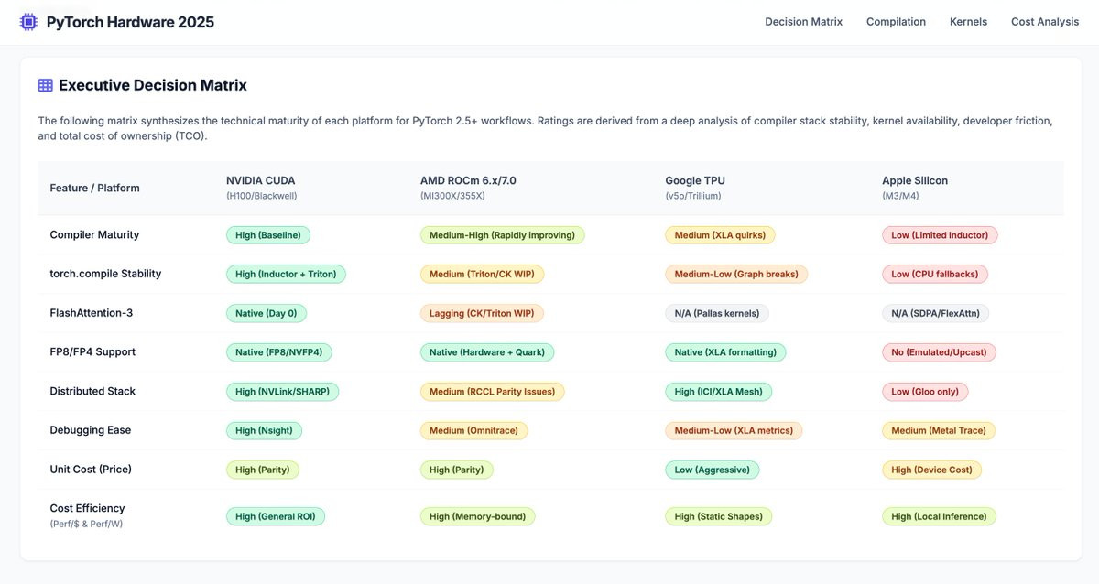
Task: Click the Unit Cost (Price) row label
Action: point(91,469)
